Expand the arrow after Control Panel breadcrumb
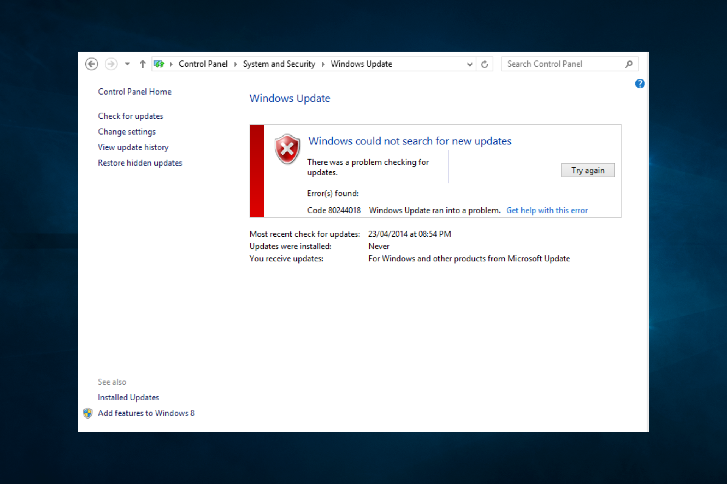The image size is (727, 484). click(236, 64)
